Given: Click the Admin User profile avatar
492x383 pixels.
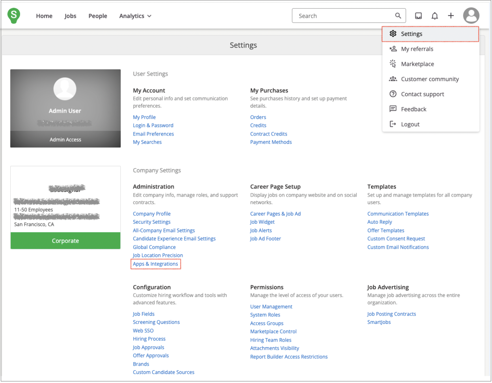Looking at the screenshot, I should (x=65, y=89).
